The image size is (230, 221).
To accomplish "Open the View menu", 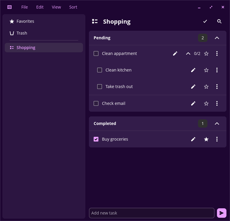I will point(56,7).
